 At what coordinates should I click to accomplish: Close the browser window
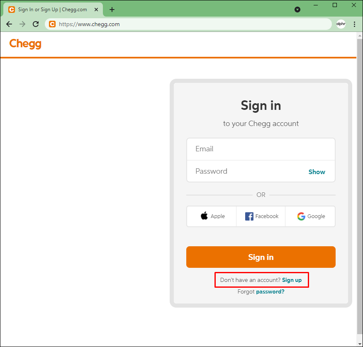coord(354,5)
